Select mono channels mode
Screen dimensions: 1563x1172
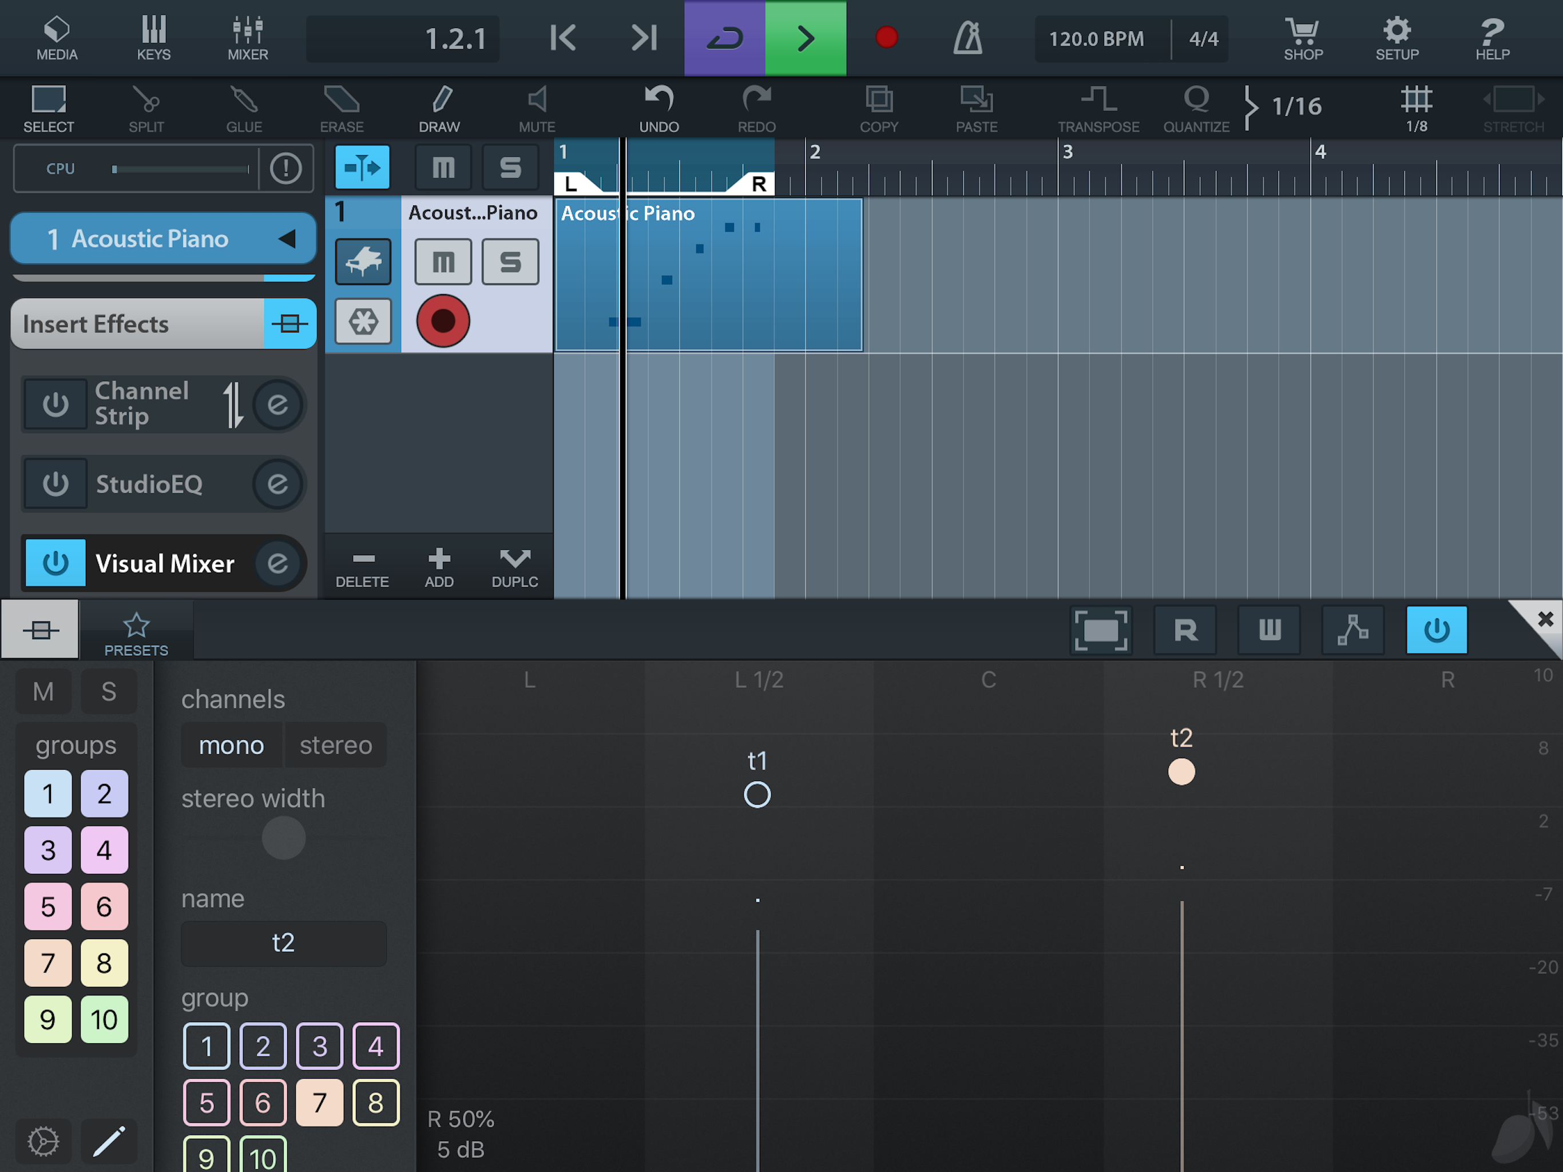tap(231, 745)
